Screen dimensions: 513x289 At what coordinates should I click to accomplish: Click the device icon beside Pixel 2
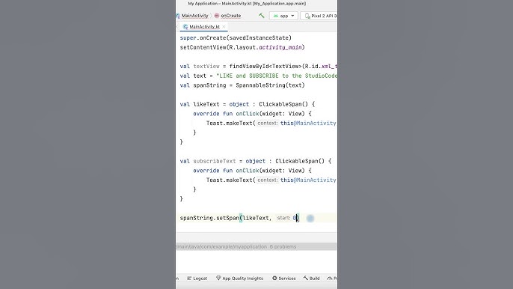(x=307, y=16)
